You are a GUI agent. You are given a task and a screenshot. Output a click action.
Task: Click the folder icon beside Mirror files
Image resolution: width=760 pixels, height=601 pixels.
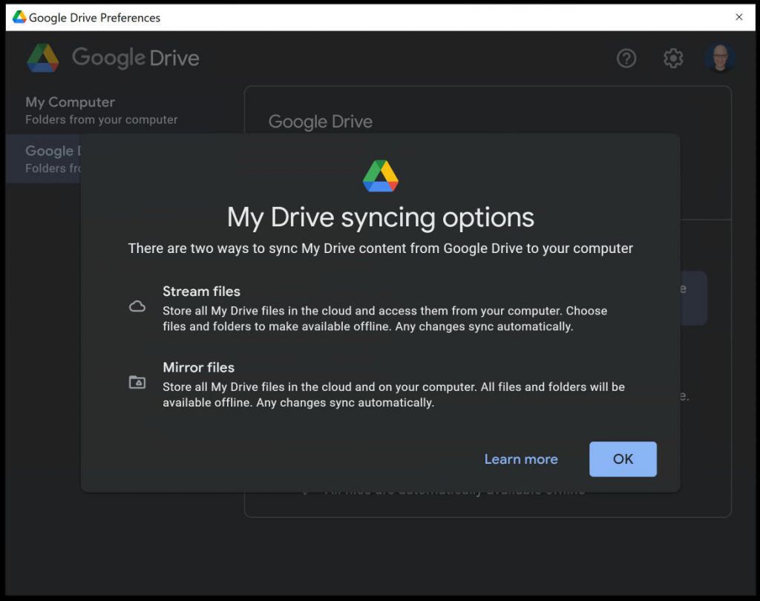click(x=137, y=381)
